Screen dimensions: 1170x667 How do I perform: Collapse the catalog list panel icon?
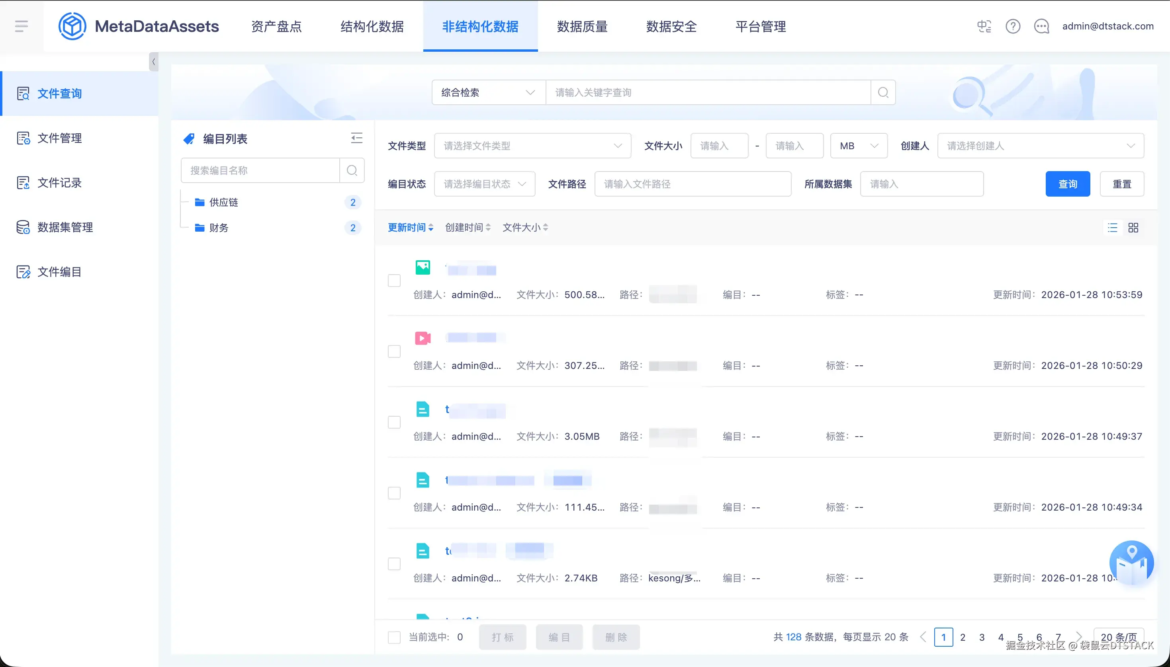tap(356, 138)
